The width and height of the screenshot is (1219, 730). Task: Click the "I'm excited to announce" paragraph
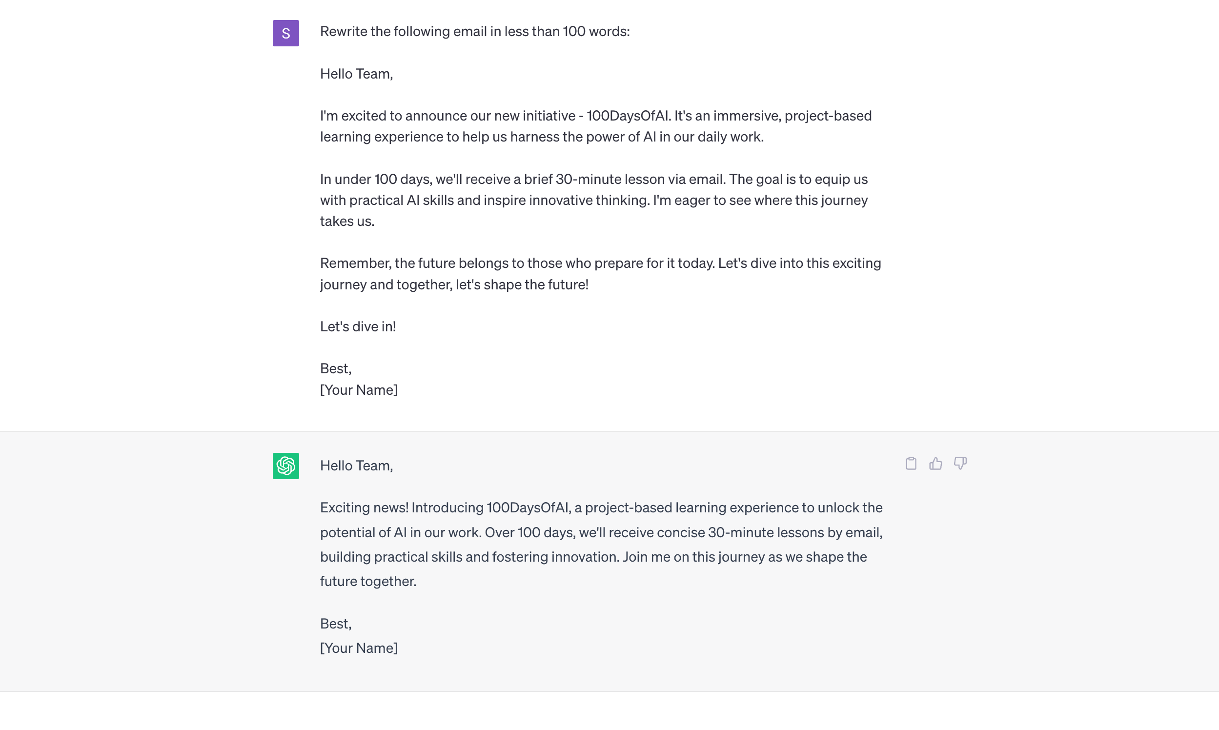coord(595,126)
